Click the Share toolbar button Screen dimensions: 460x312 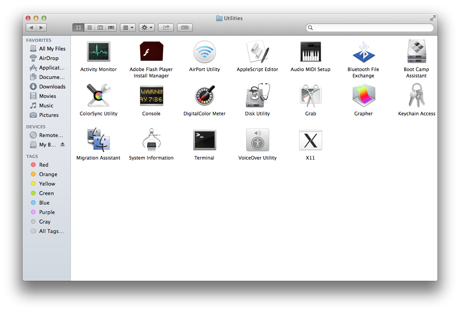(166, 28)
